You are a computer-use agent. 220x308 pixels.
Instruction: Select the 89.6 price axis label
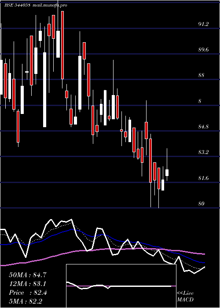[x=203, y=50]
